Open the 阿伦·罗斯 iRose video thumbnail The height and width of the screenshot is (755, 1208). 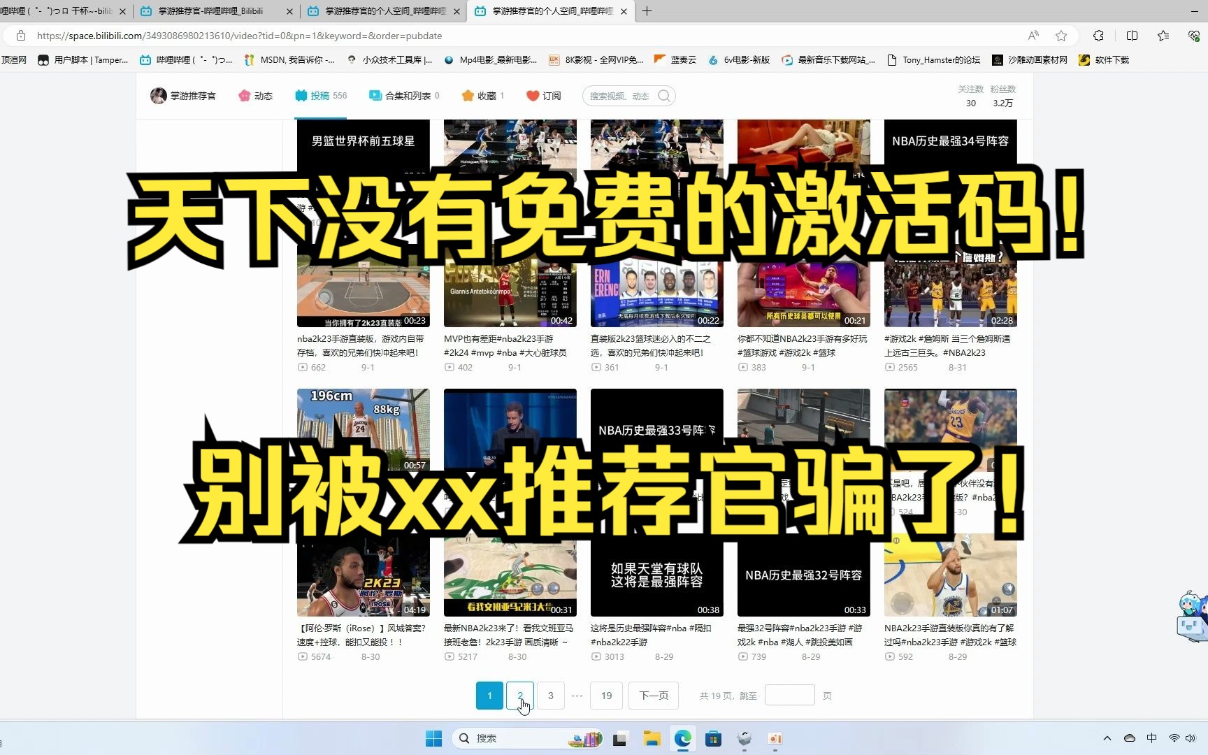coord(364,575)
